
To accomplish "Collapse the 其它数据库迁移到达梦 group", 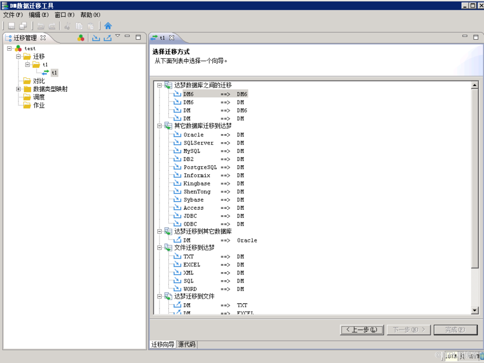I will (160, 126).
